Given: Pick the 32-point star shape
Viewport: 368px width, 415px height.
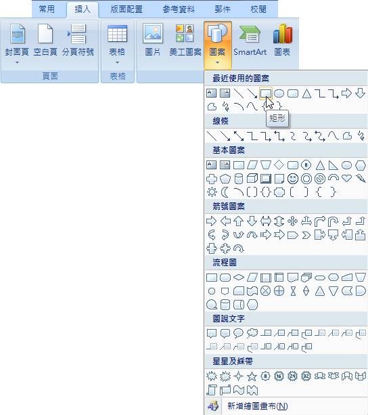Looking at the screenshot, I should click(x=306, y=376).
